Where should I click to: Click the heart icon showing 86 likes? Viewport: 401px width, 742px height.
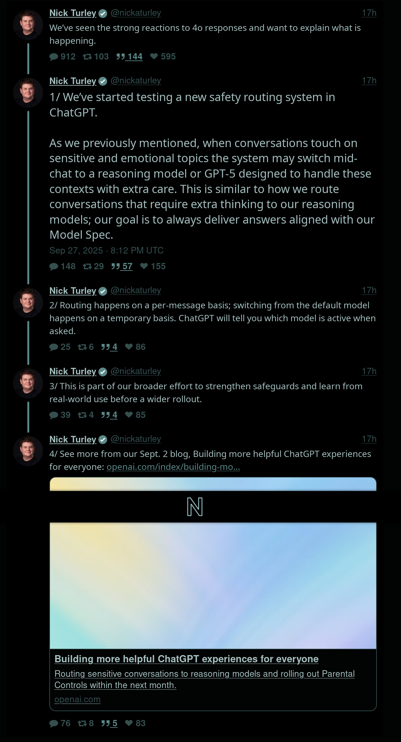[129, 347]
